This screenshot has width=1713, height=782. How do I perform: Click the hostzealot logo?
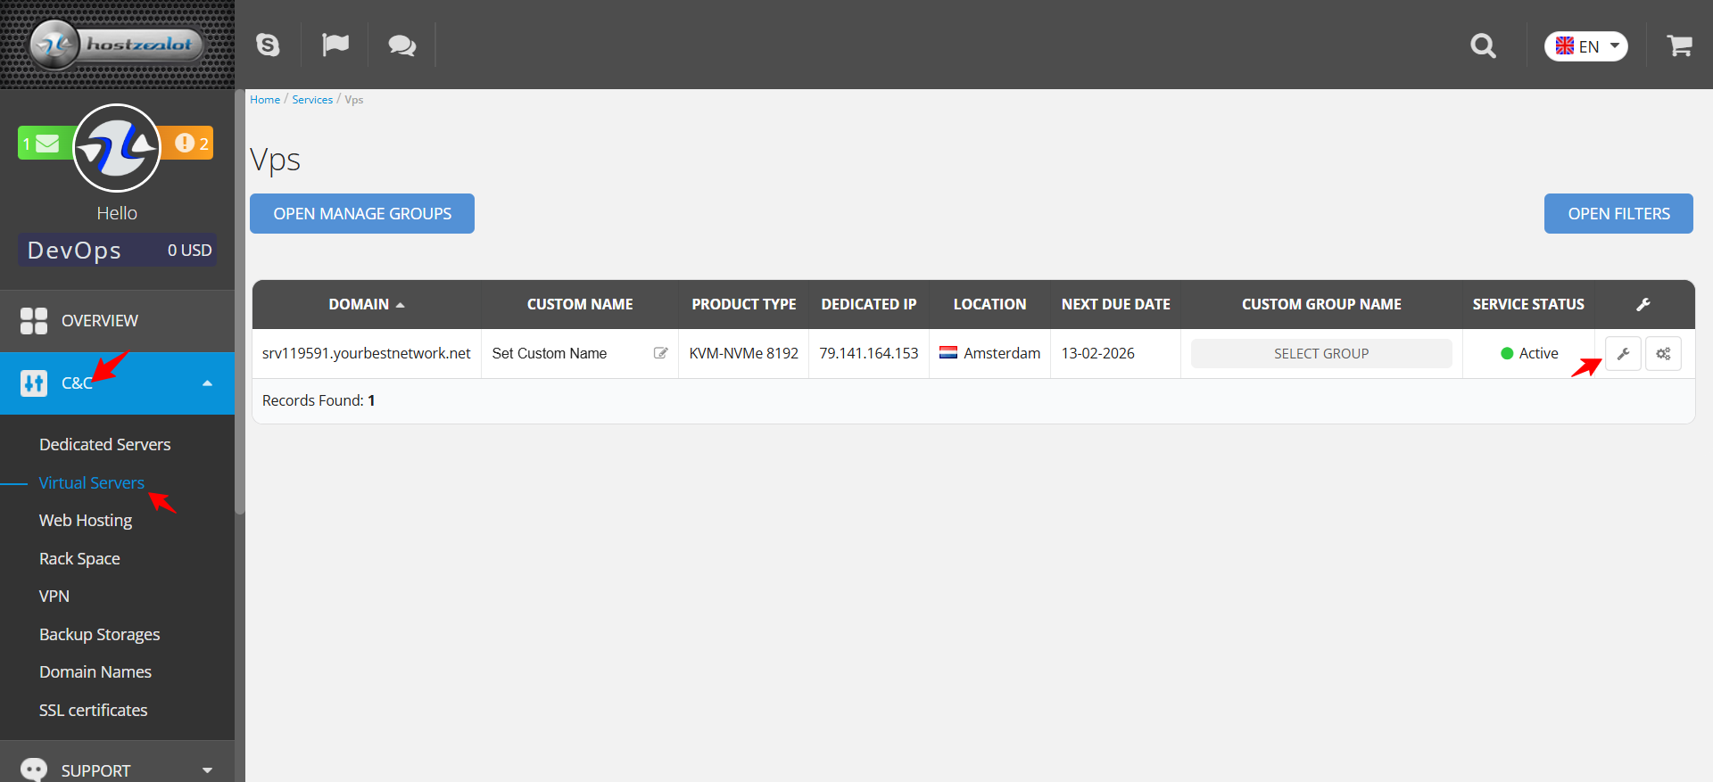117,45
